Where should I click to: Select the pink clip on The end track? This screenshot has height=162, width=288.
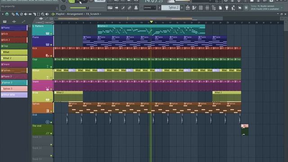coord(245,130)
